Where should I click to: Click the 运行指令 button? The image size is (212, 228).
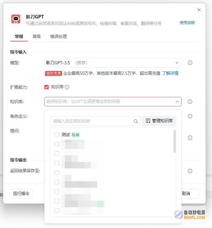click(x=21, y=194)
